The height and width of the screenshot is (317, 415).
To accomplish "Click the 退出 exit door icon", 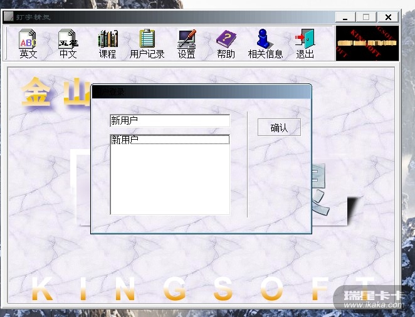I will click(x=305, y=44).
